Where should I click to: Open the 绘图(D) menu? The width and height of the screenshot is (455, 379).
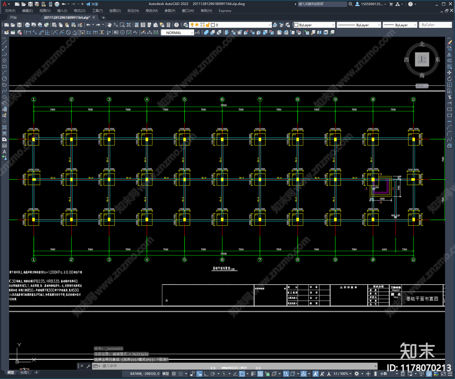(115, 11)
